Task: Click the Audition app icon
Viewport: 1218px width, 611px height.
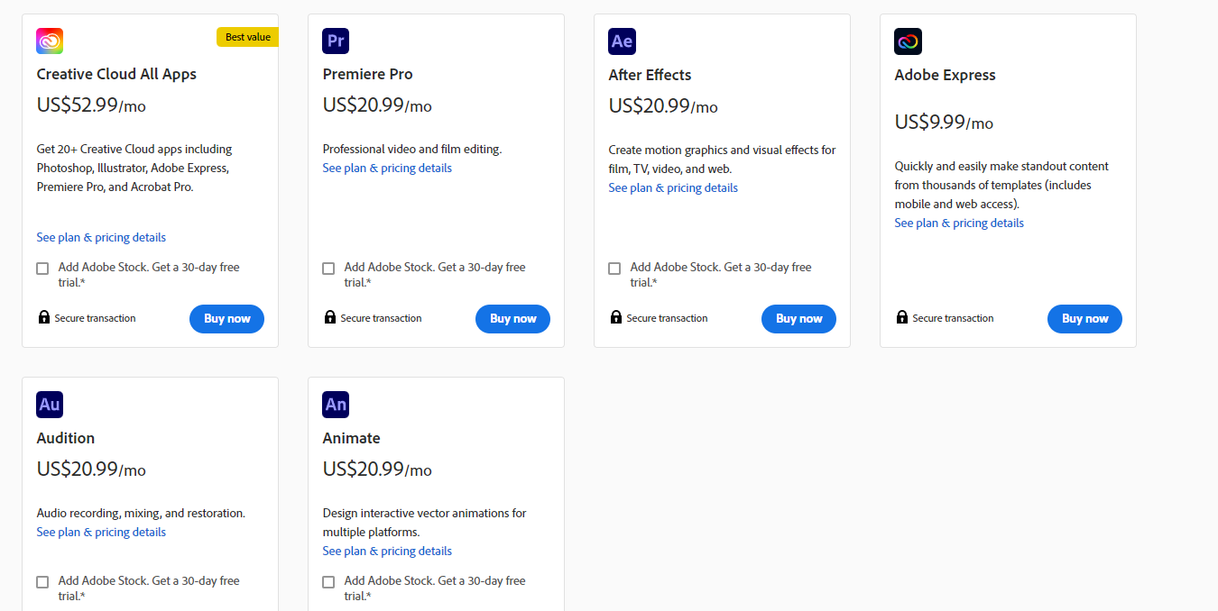Action: [x=50, y=405]
